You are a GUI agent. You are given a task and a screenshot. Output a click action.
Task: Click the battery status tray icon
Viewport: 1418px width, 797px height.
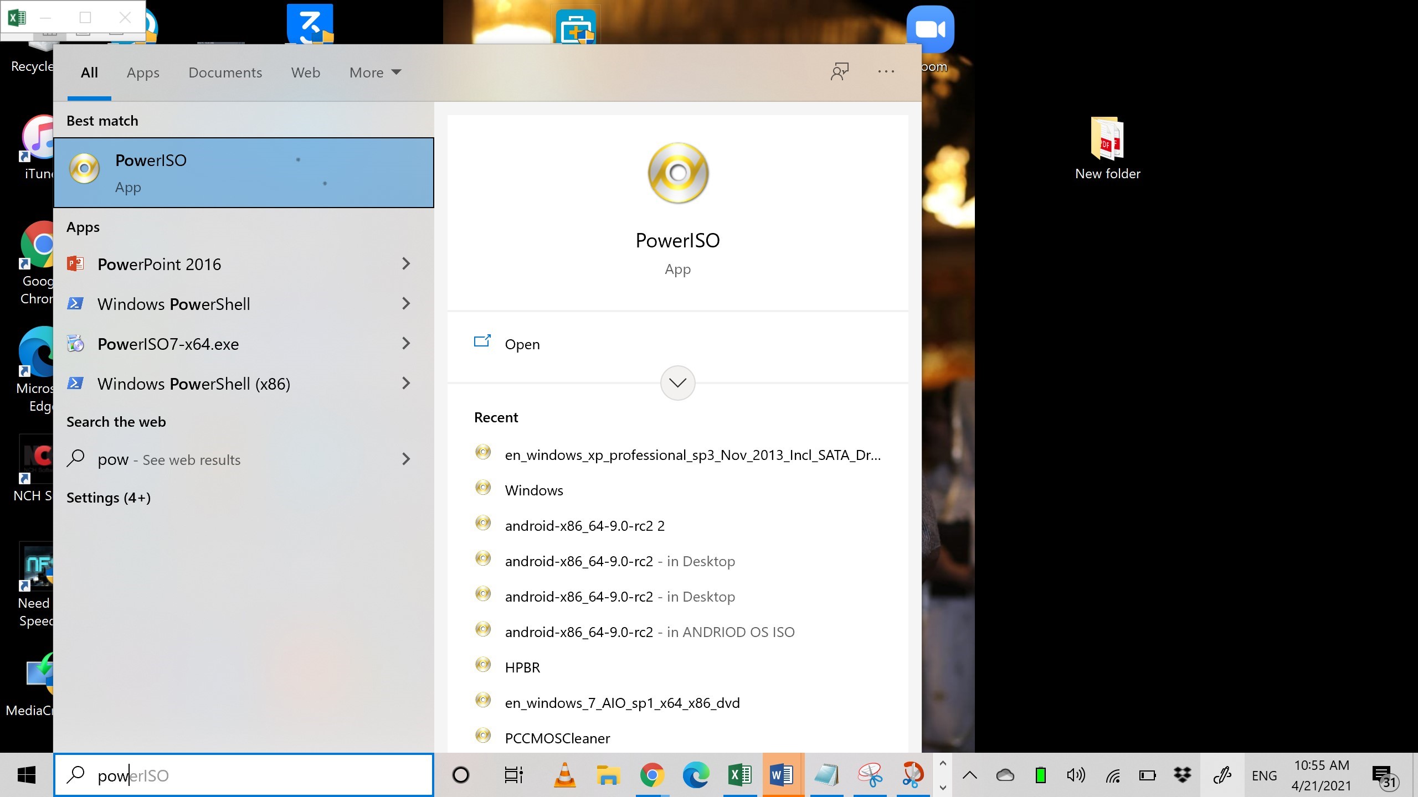click(x=1147, y=775)
